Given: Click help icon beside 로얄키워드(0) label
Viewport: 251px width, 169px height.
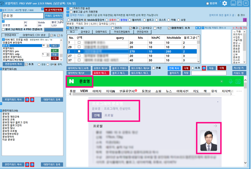Looking at the screenshot, I should coord(1,69).
